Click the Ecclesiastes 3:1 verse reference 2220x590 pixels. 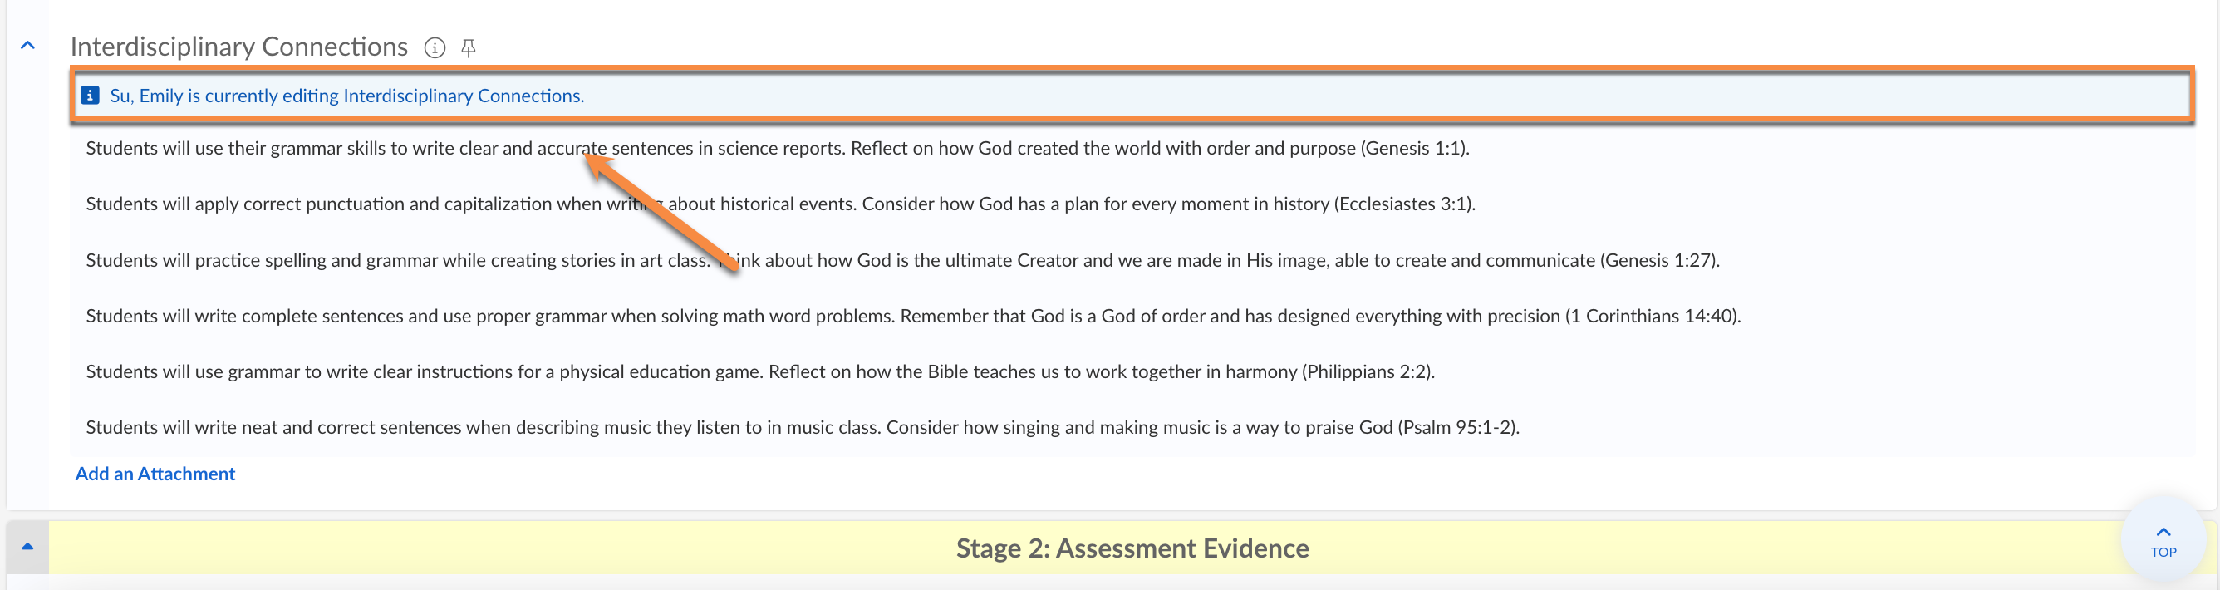point(1404,204)
